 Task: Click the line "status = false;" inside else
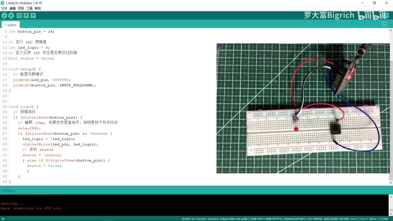coord(44,166)
